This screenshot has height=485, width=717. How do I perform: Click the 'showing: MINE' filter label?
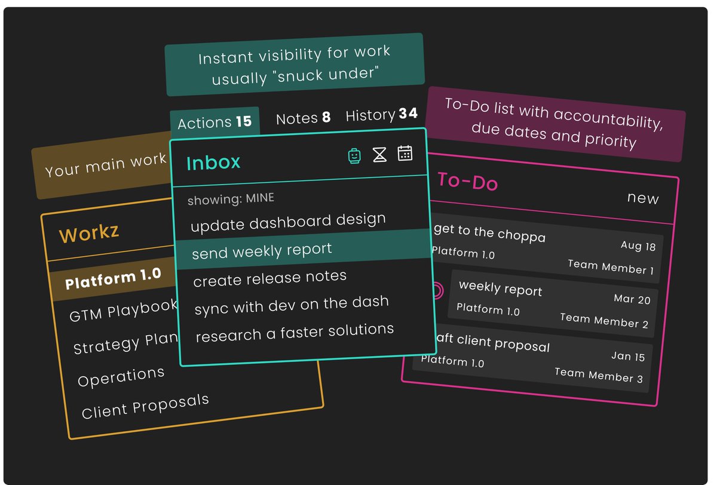[231, 198]
